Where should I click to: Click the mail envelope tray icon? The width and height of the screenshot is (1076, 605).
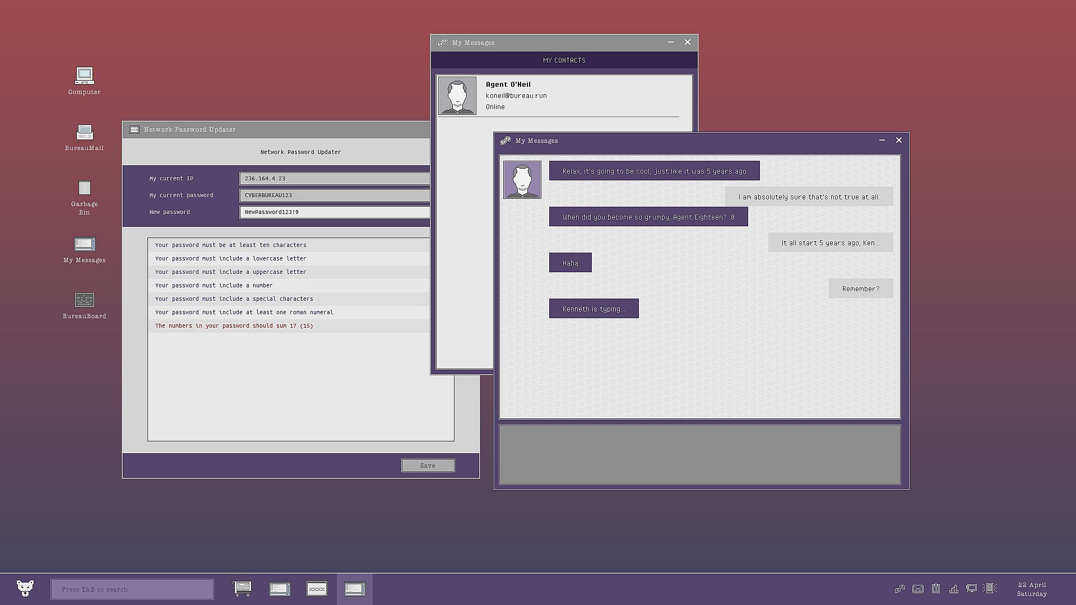click(917, 589)
